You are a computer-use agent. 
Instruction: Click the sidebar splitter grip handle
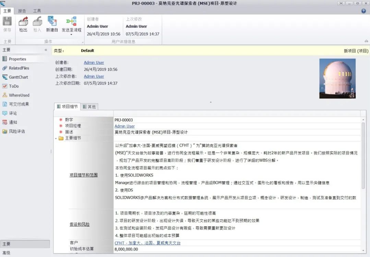pyautogui.click(x=51, y=151)
